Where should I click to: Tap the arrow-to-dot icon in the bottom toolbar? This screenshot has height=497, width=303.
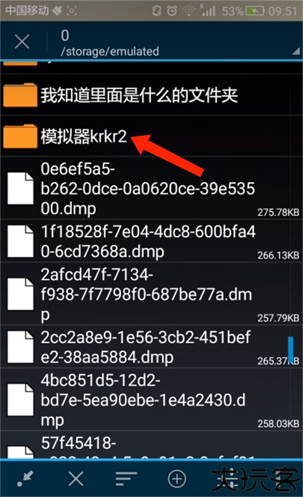pos(26,479)
